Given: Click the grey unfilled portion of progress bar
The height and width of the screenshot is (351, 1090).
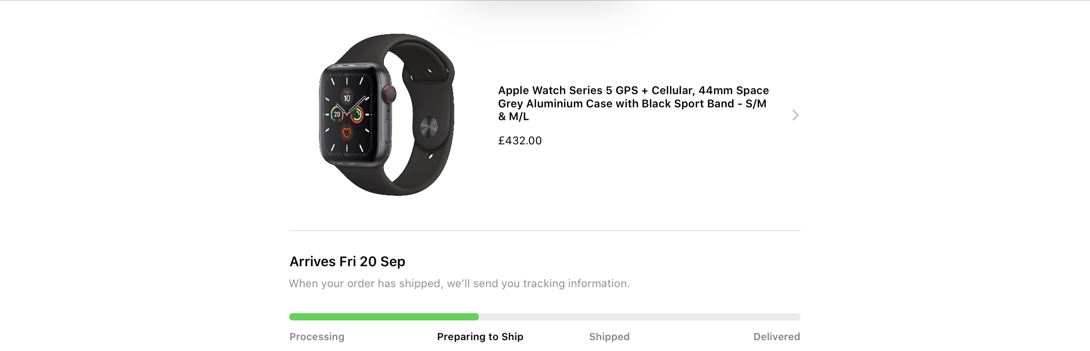Looking at the screenshot, I should point(639,317).
